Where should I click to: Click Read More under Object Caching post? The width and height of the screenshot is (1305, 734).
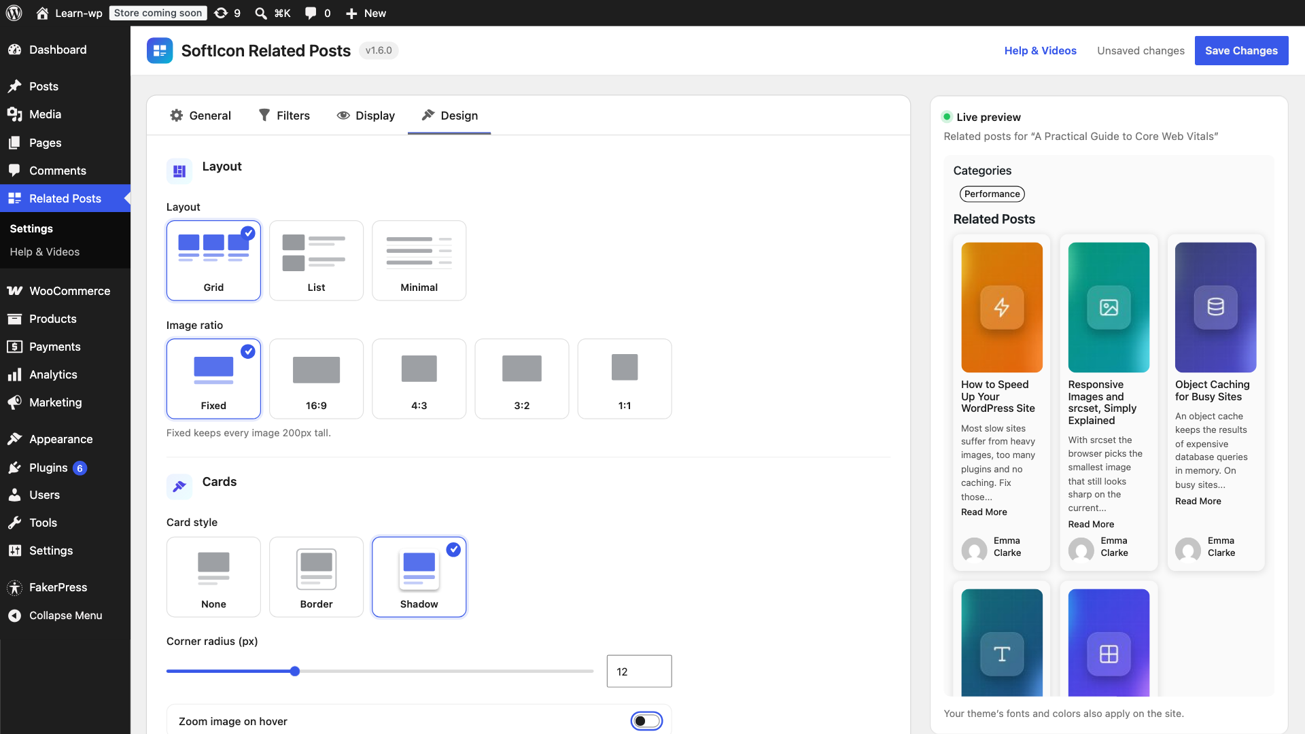click(1198, 501)
